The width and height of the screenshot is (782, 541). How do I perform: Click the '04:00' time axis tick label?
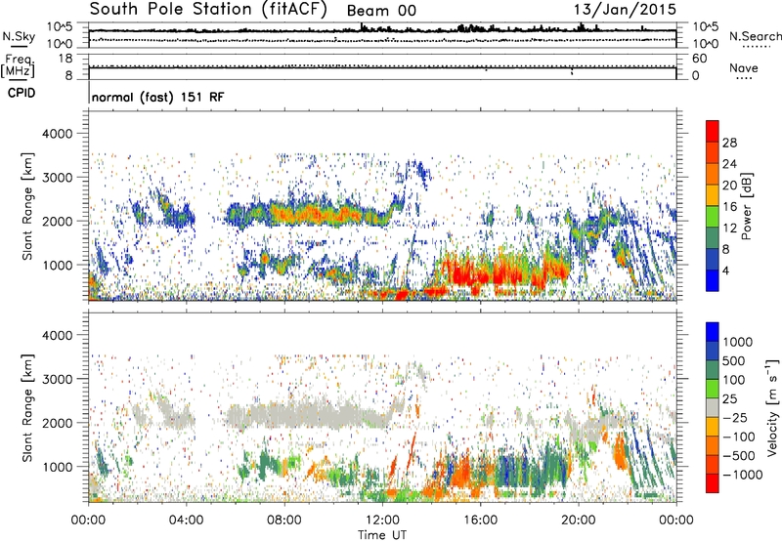(x=186, y=520)
